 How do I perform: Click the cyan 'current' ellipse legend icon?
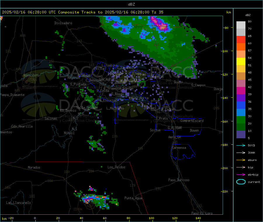click(241, 182)
